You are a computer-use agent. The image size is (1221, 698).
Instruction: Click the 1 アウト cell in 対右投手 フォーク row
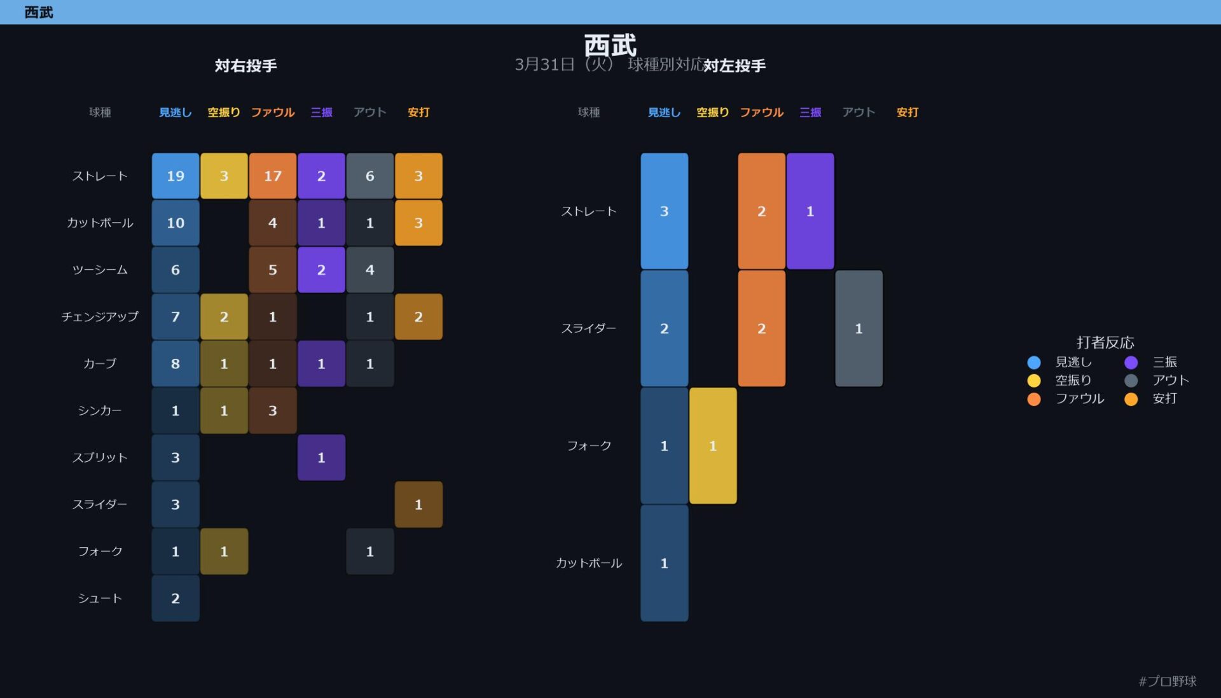coord(370,551)
